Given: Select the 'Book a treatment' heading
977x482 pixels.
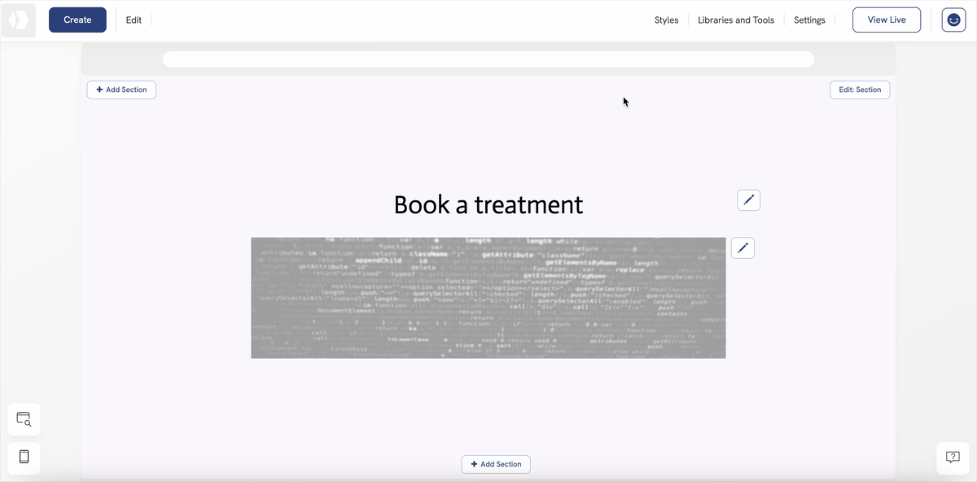Looking at the screenshot, I should (488, 204).
